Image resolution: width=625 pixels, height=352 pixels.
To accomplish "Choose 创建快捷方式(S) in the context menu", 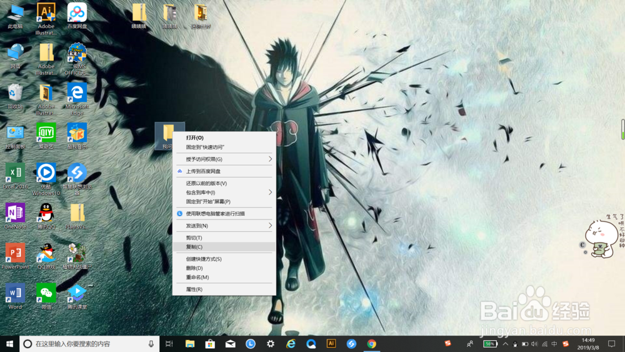I will pyautogui.click(x=224, y=259).
